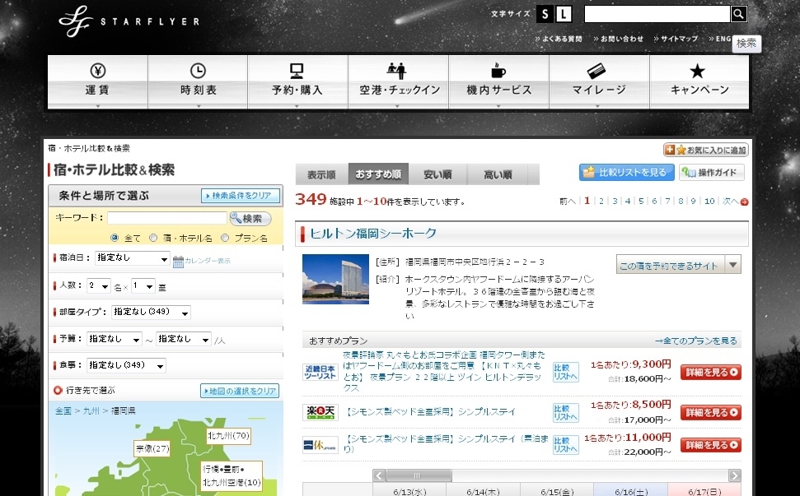Screen dimensions: 800x496
Task: Open the 空港・チェックイン icon menu
Action: tap(399, 81)
